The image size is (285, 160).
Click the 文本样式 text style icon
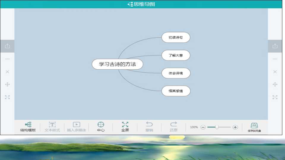tap(52, 124)
